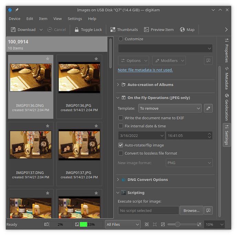The image size is (237, 235).
Task: Open the Settings menu
Action: tap(75, 19)
